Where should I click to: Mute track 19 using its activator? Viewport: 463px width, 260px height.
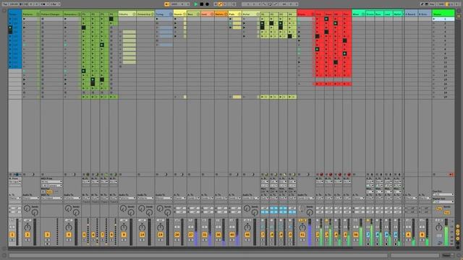click(x=161, y=235)
